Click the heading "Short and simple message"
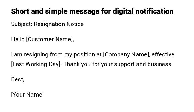This screenshot has height=112, width=194. (x=92, y=11)
